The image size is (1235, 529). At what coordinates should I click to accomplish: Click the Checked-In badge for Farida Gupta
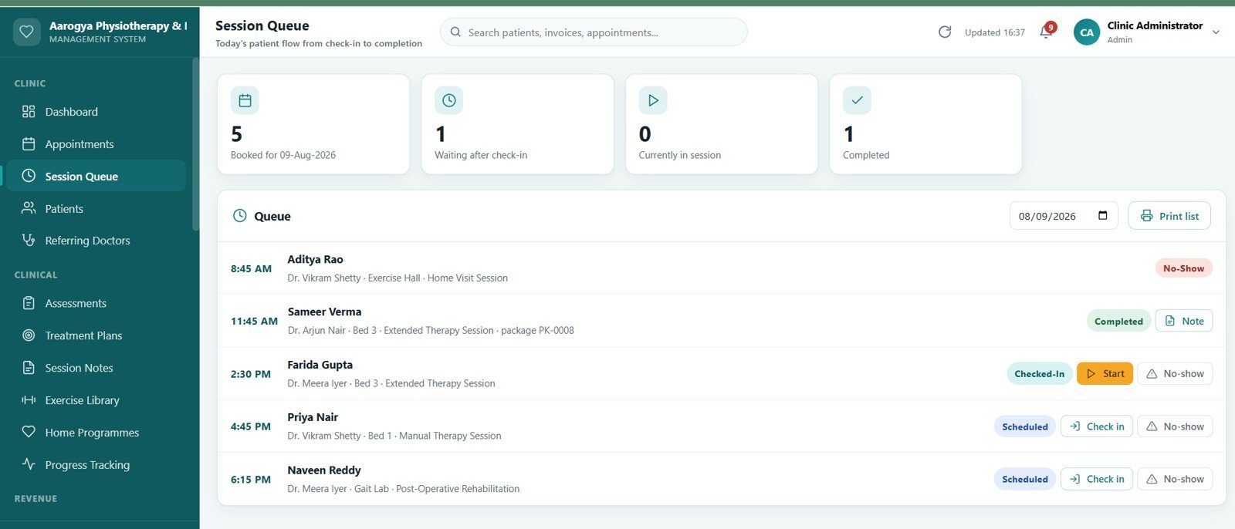pyautogui.click(x=1039, y=373)
